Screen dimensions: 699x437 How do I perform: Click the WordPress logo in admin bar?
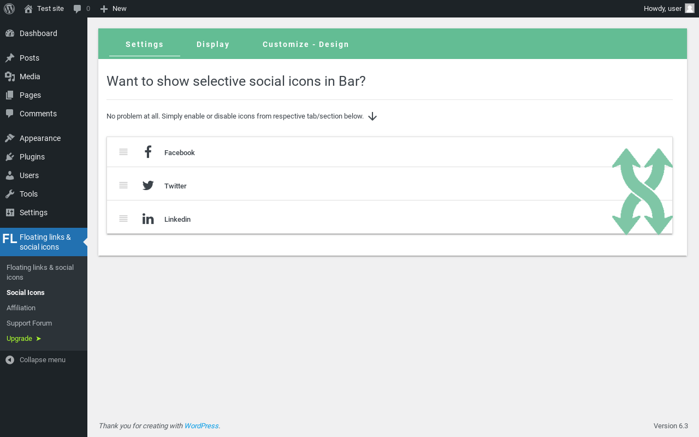click(x=9, y=9)
